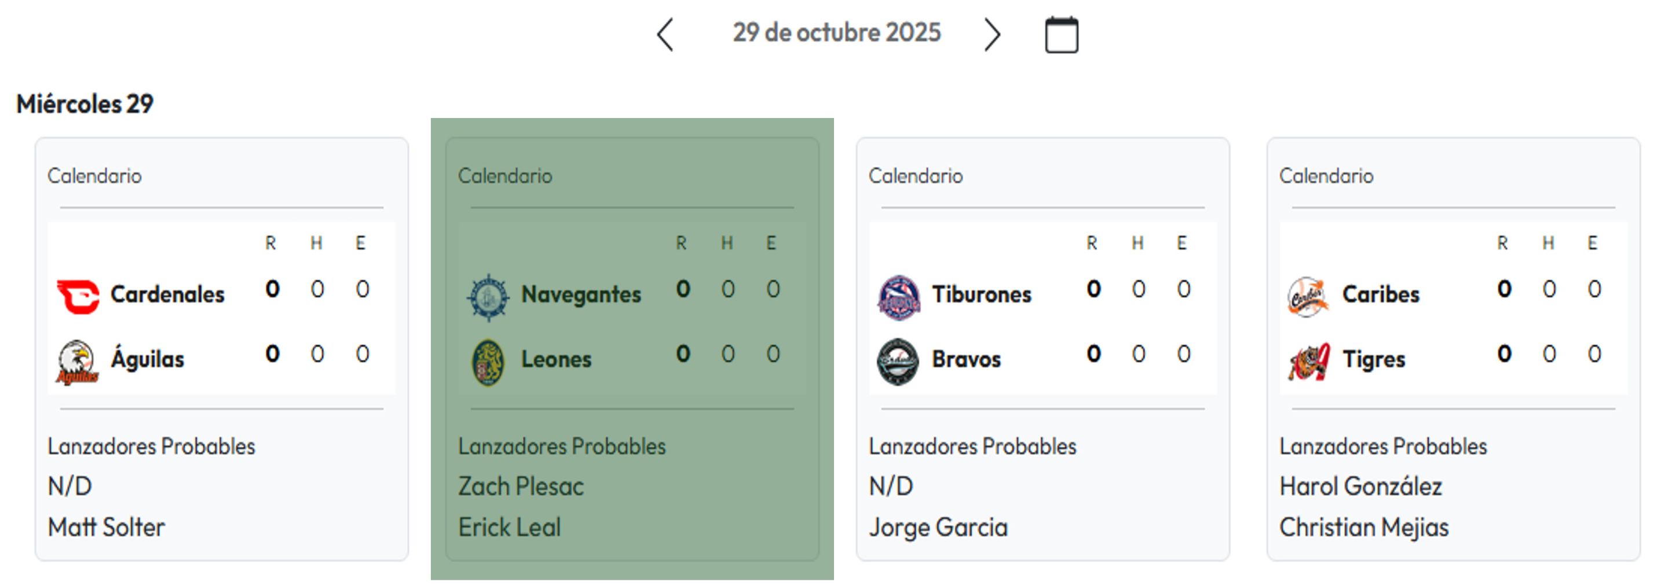Click probable pitcher Jorge Garcia
Image resolution: width=1668 pixels, height=586 pixels.
coord(938,527)
